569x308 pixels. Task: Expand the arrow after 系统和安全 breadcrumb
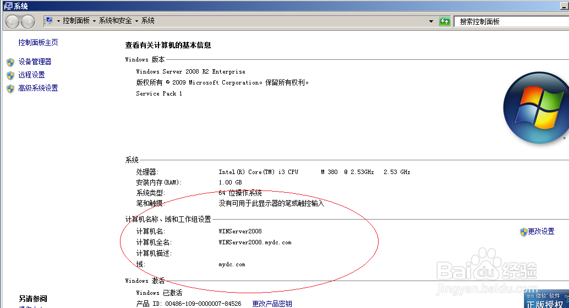pos(137,21)
